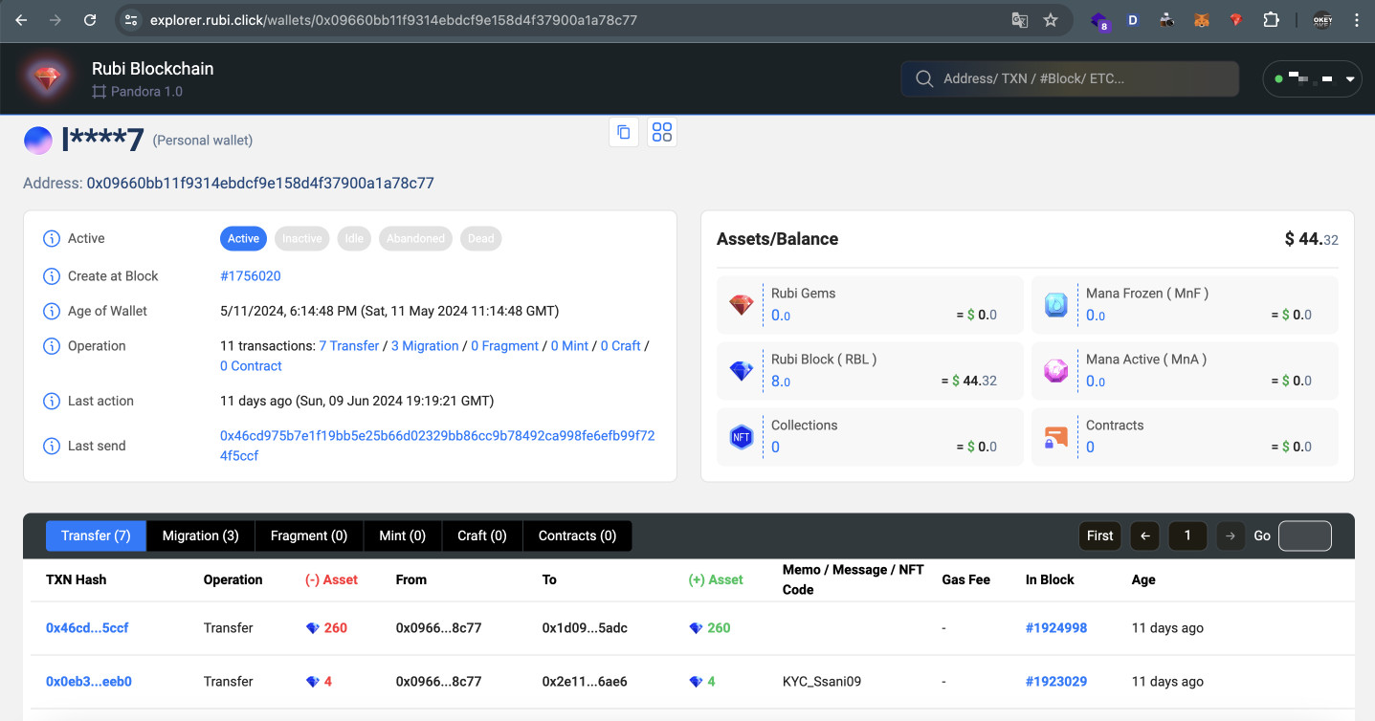Click the Address/TXN/Block search field
1375x721 pixels.
[1070, 78]
